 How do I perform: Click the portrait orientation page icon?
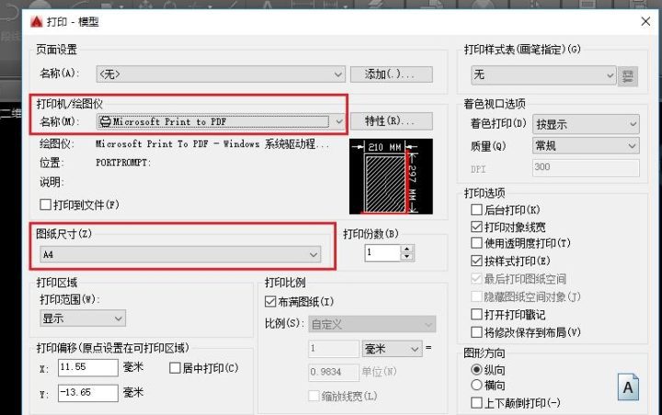point(629,388)
